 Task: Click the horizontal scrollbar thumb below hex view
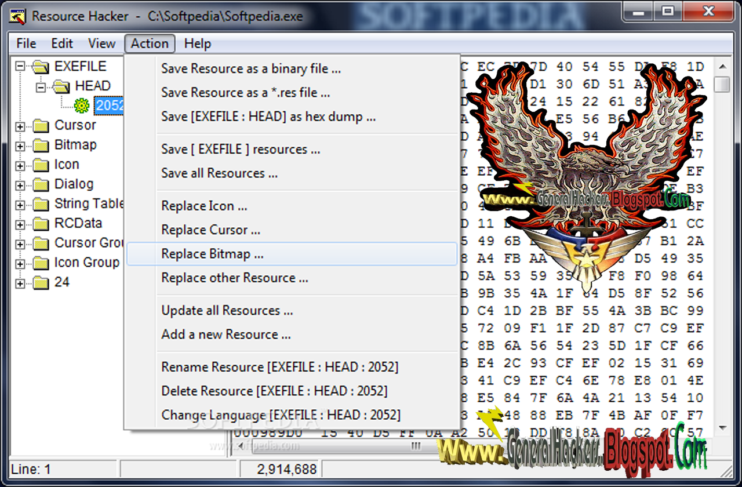[416, 446]
